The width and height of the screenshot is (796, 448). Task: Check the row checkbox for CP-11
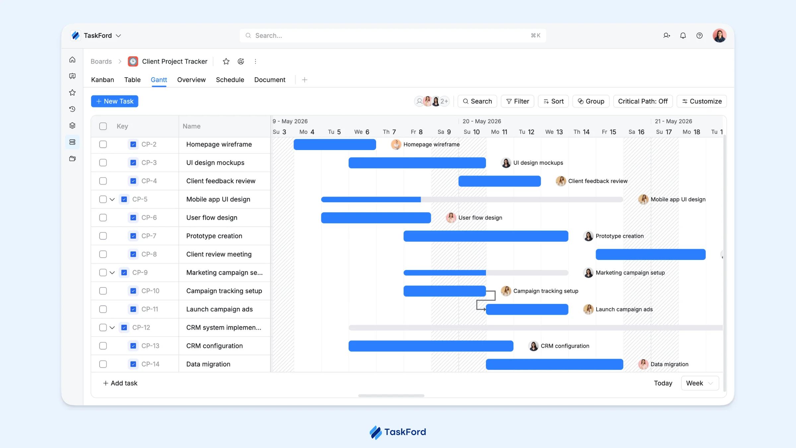click(103, 309)
